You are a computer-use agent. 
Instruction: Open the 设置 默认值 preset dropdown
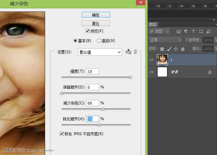(99, 52)
